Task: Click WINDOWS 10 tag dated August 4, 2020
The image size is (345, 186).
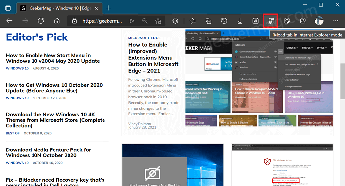Action: pyautogui.click(x=17, y=68)
